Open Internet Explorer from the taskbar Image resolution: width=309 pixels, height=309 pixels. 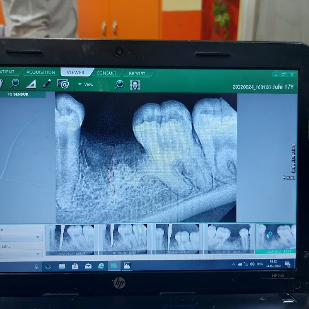click(101, 266)
